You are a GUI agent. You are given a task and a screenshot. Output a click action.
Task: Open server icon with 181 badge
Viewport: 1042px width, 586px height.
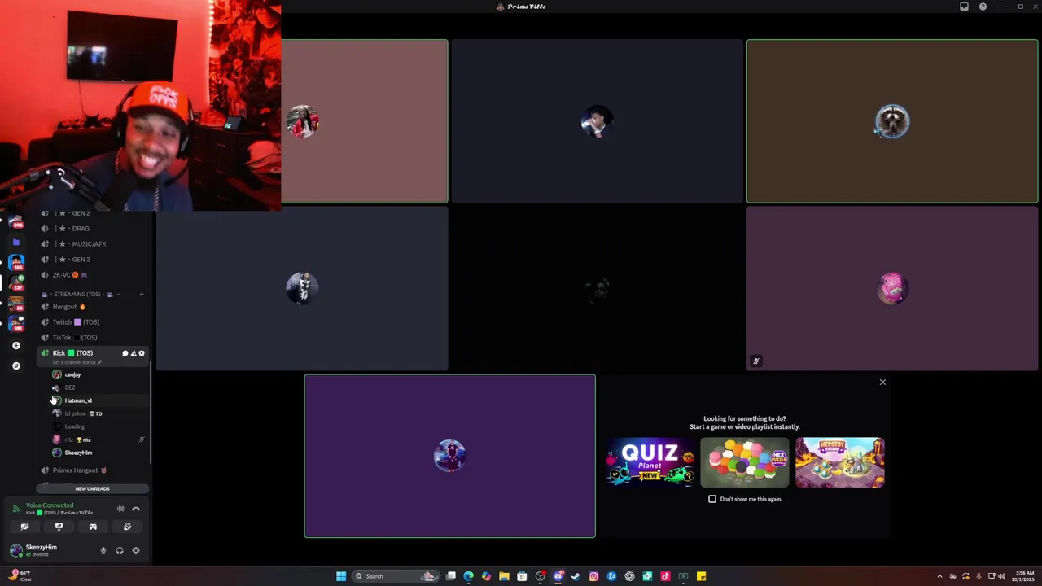click(15, 323)
